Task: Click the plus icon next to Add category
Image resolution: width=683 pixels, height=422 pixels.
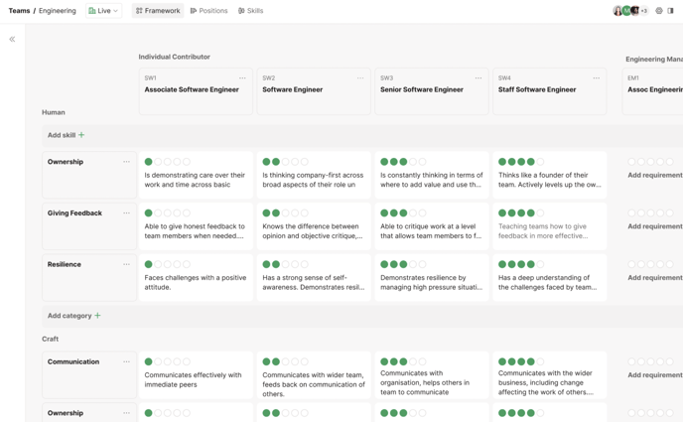Action: point(97,316)
